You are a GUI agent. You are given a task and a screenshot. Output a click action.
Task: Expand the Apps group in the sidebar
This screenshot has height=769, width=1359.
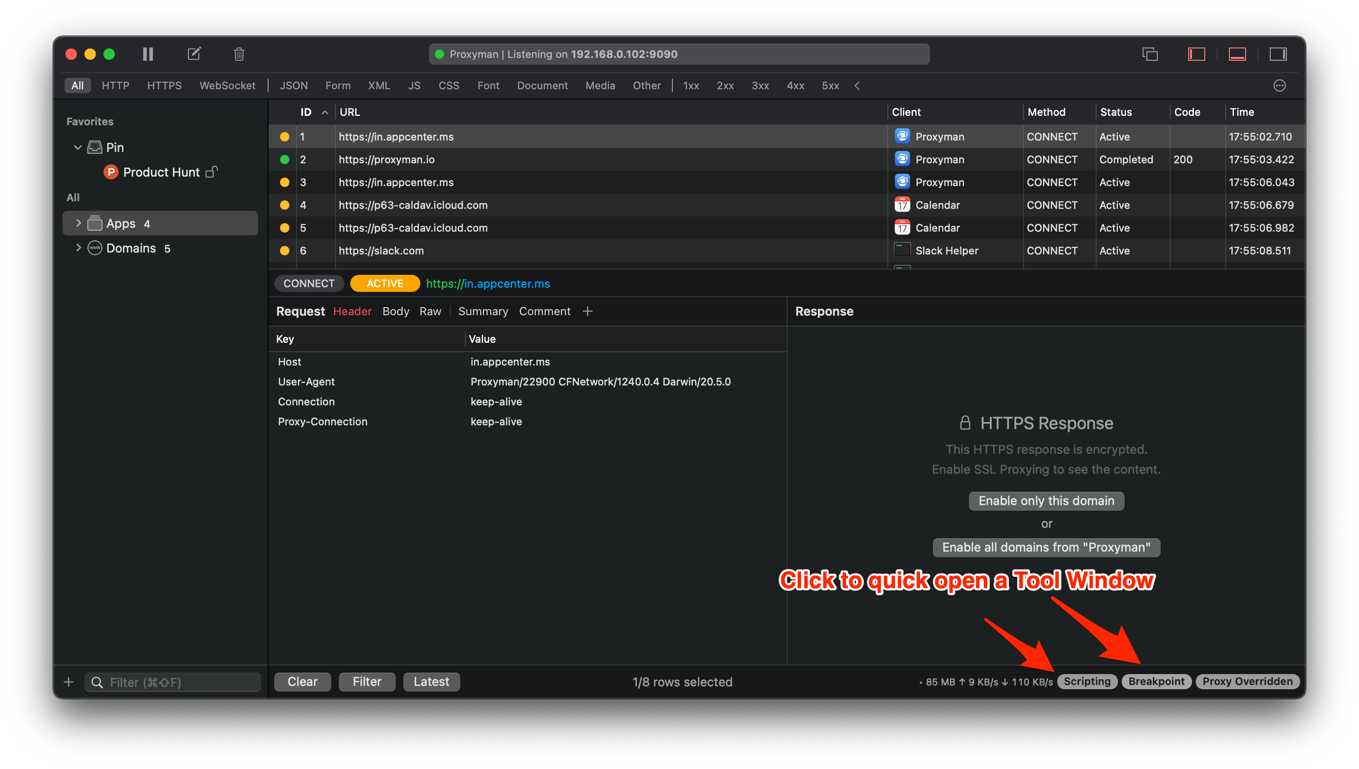click(x=78, y=223)
